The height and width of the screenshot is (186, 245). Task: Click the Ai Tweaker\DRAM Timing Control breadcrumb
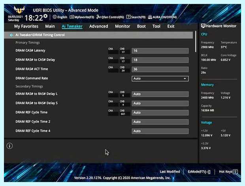40,35
